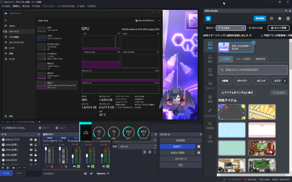The image size is (292, 182).
Task: Adjust デスクトップ音声 volume fader
Action: (x=46, y=149)
